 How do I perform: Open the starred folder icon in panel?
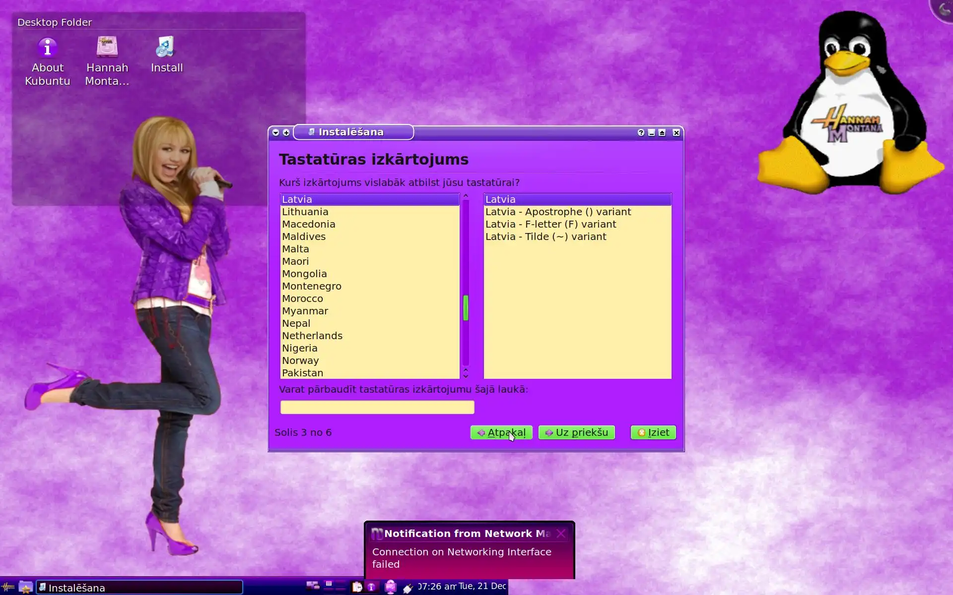tap(25, 588)
